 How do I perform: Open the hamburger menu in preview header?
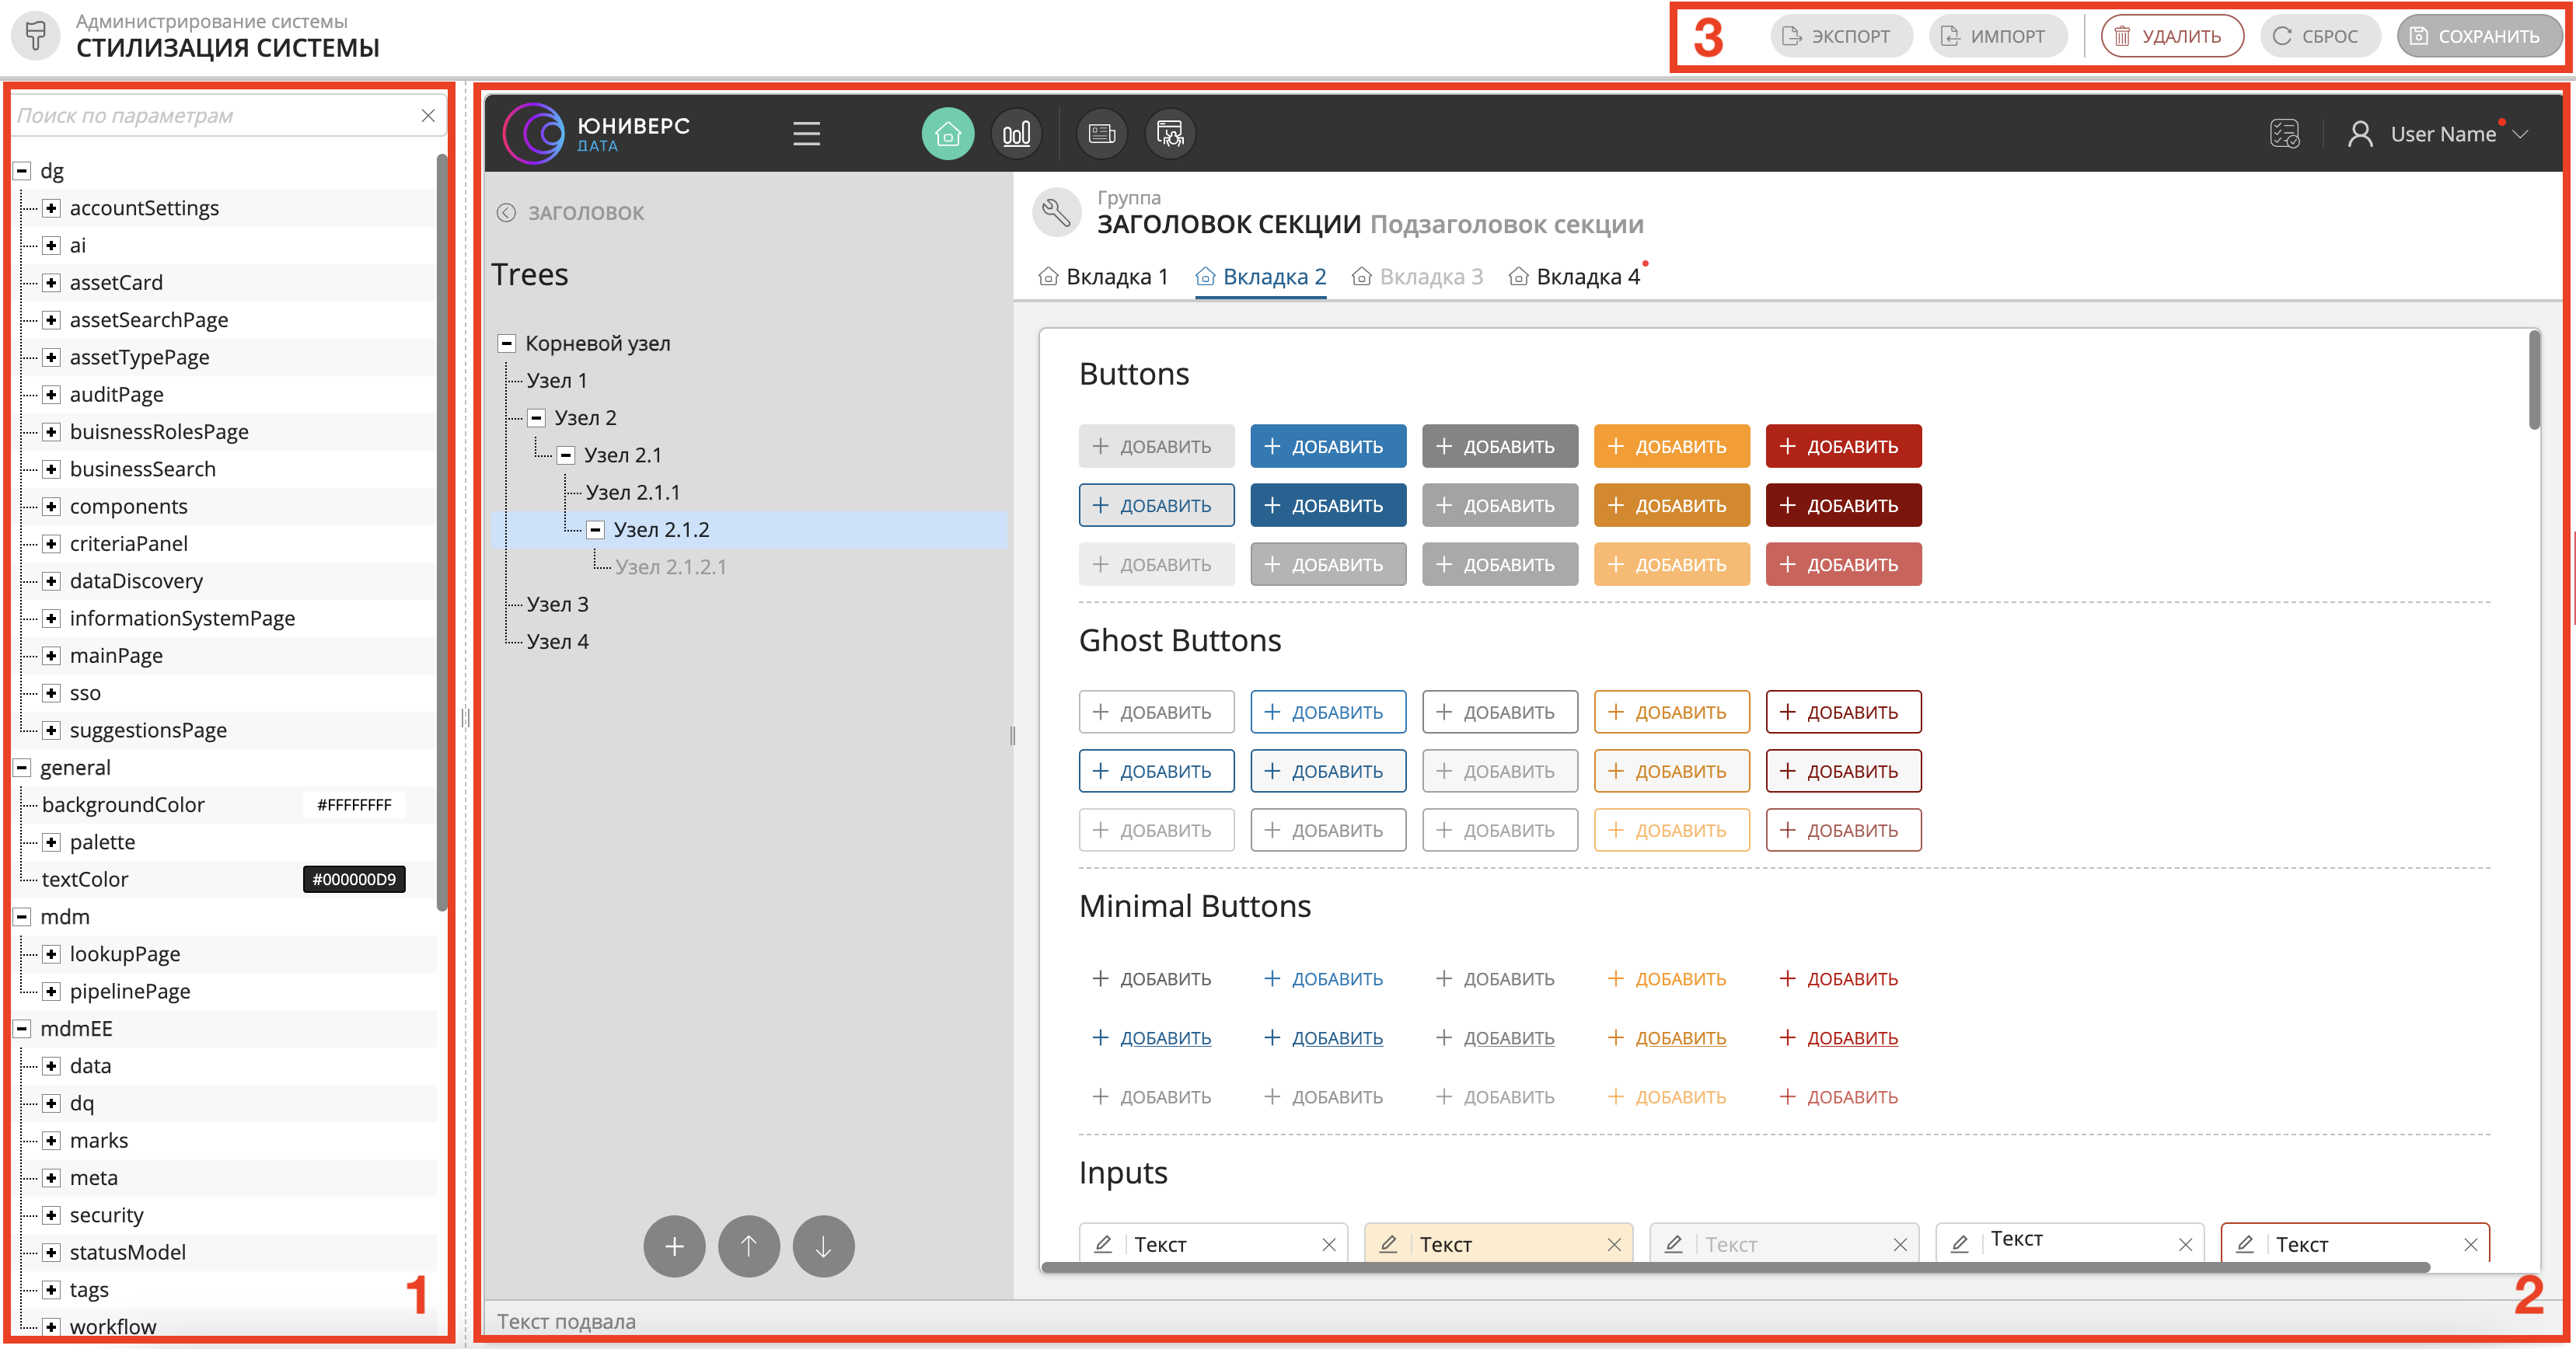(806, 133)
